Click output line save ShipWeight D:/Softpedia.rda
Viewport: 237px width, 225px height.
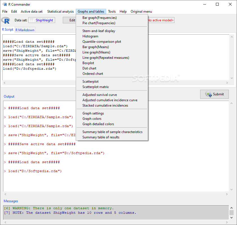[56, 153]
